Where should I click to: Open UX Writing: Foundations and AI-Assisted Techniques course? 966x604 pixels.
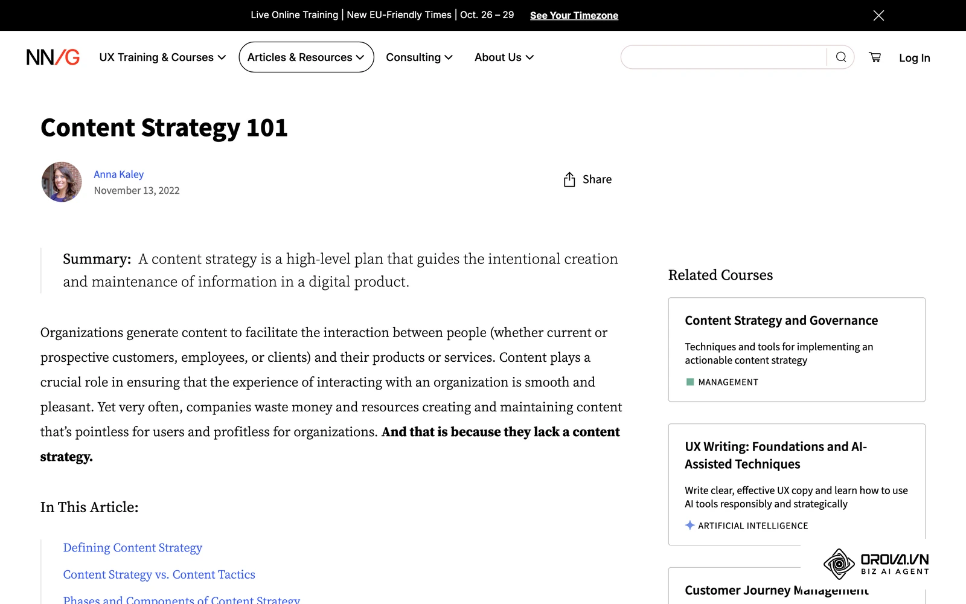(x=797, y=484)
